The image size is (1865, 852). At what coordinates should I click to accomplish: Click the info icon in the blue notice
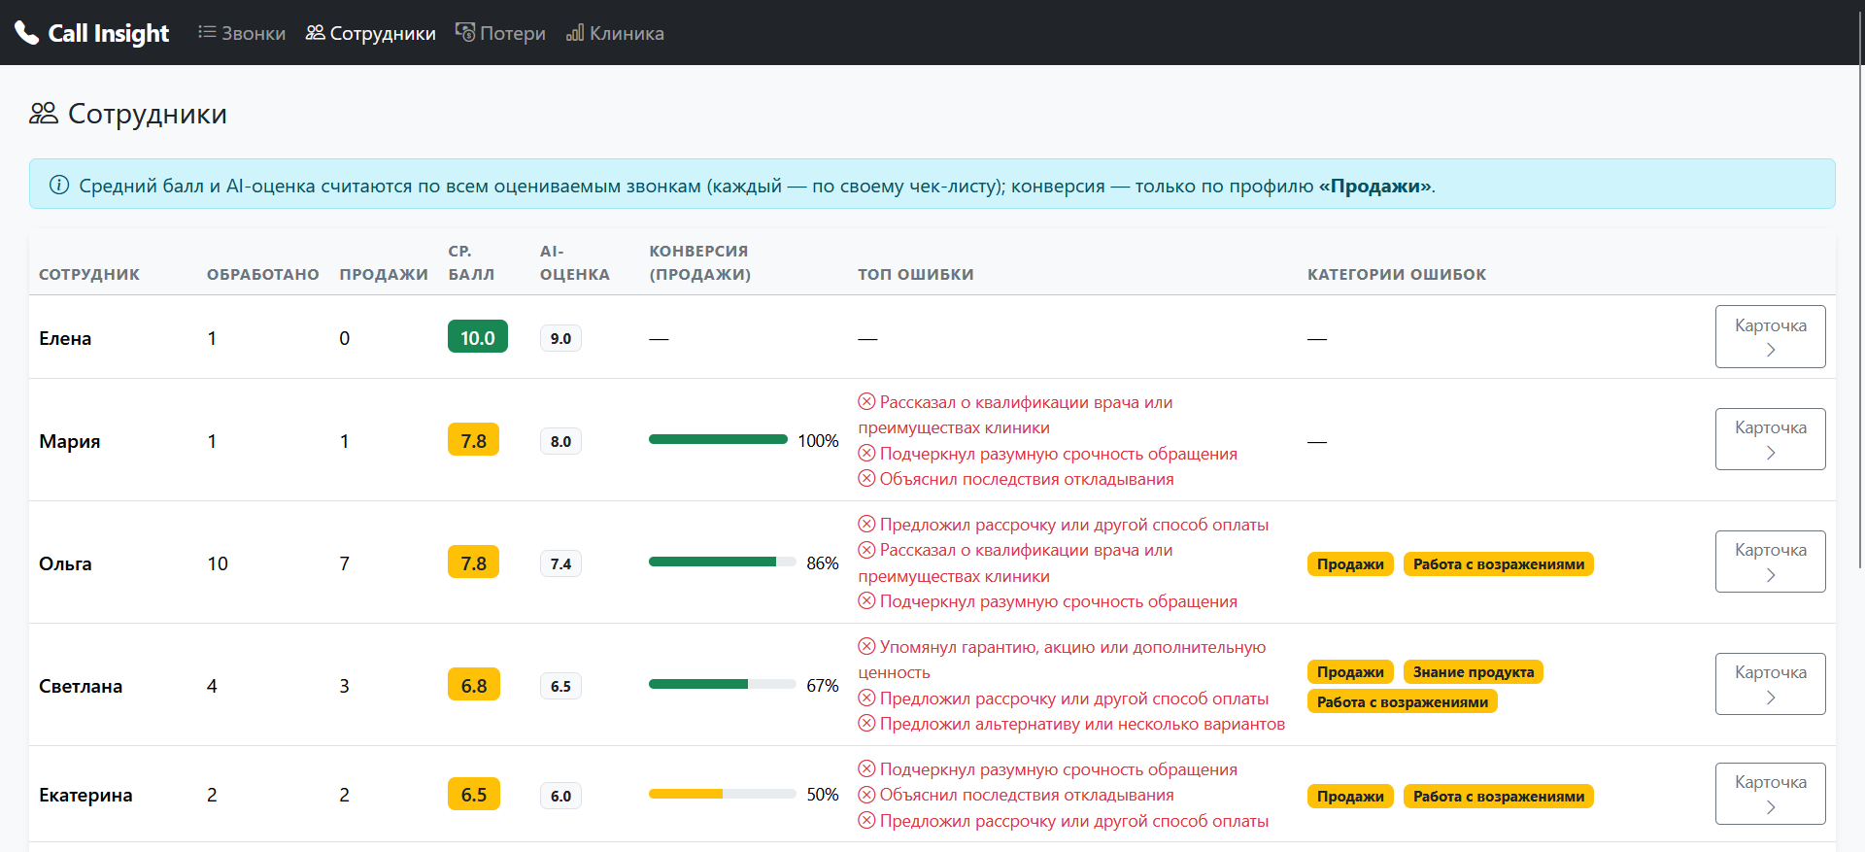(x=59, y=185)
